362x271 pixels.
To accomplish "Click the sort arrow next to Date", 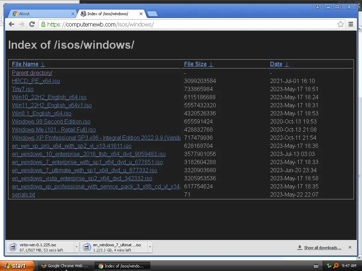I will point(286,65).
